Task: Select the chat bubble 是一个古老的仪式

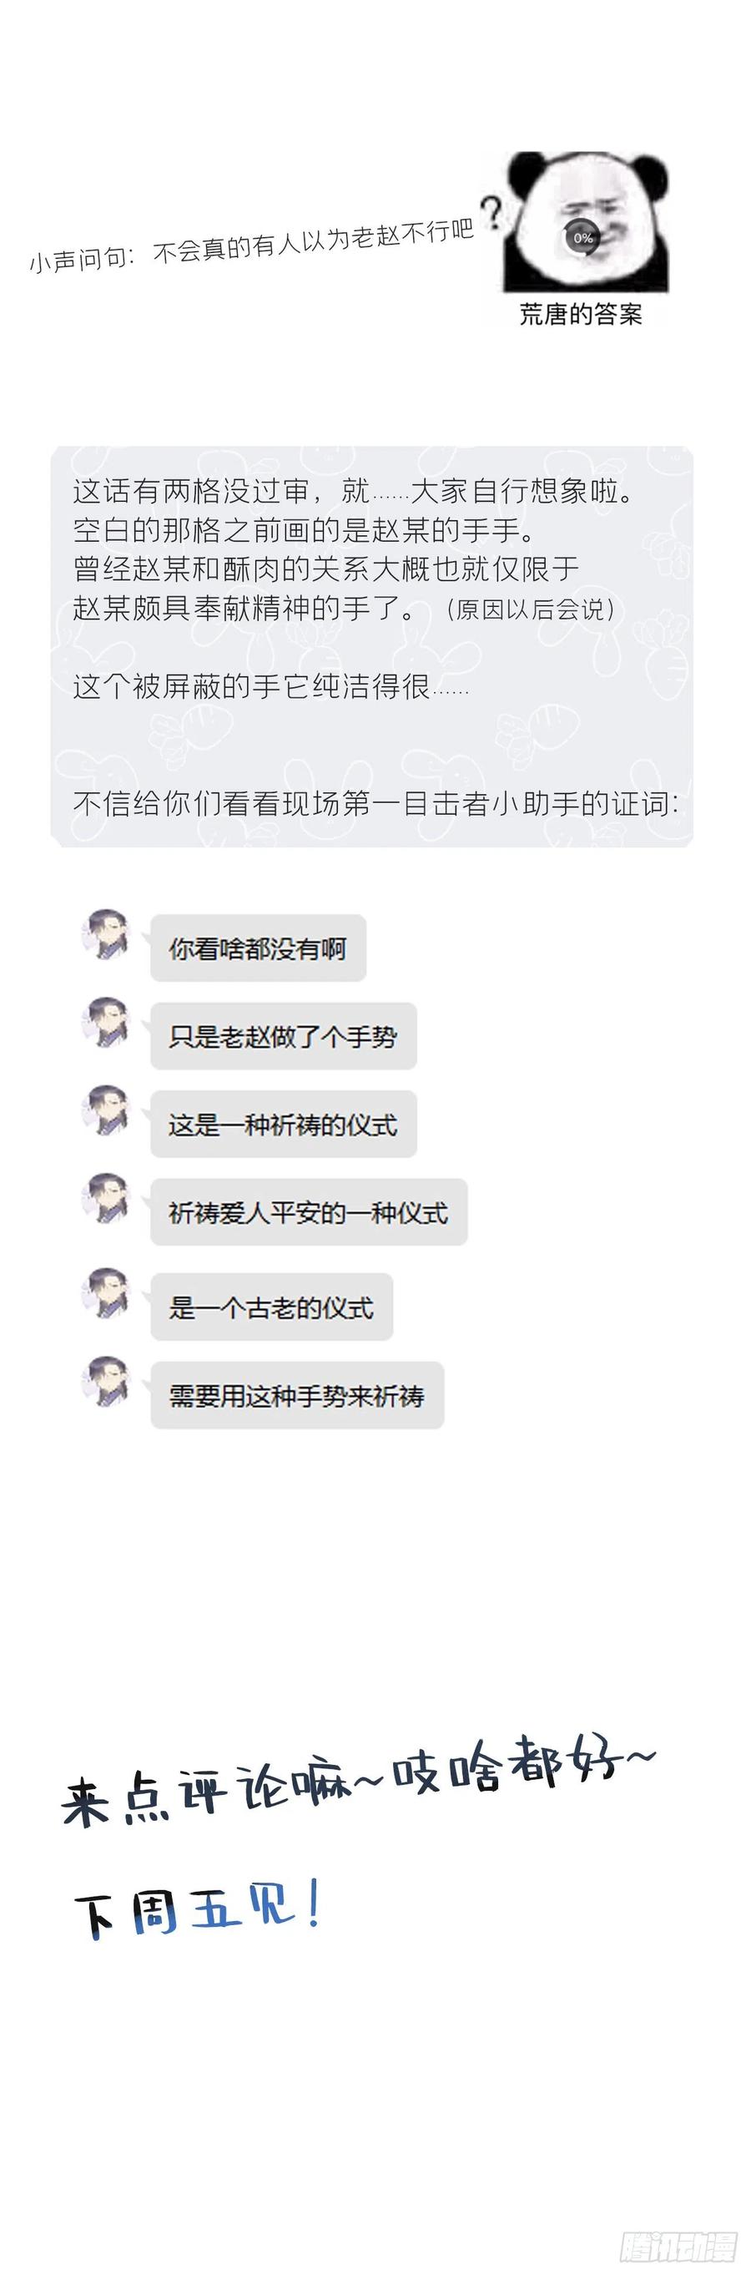Action: click(x=272, y=1307)
